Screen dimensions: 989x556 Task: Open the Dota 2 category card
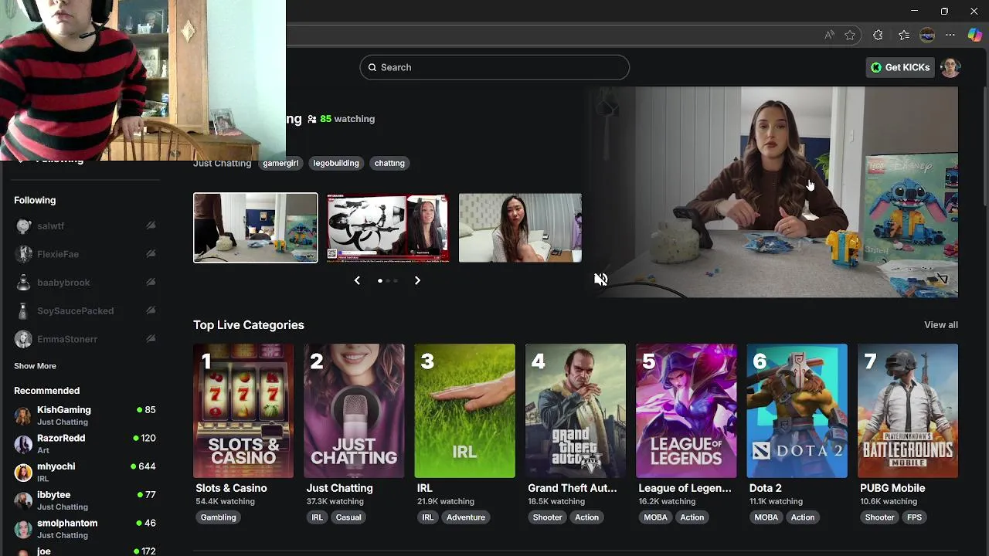(797, 411)
